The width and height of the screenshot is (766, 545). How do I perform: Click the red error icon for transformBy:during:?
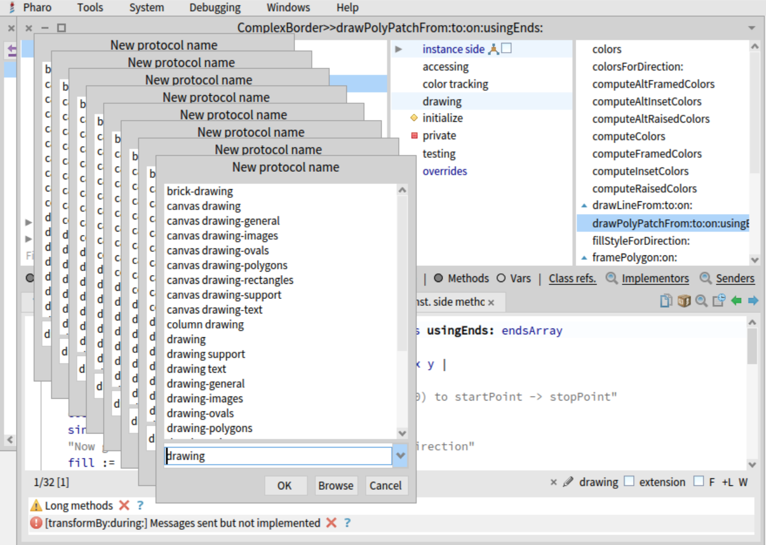36,523
